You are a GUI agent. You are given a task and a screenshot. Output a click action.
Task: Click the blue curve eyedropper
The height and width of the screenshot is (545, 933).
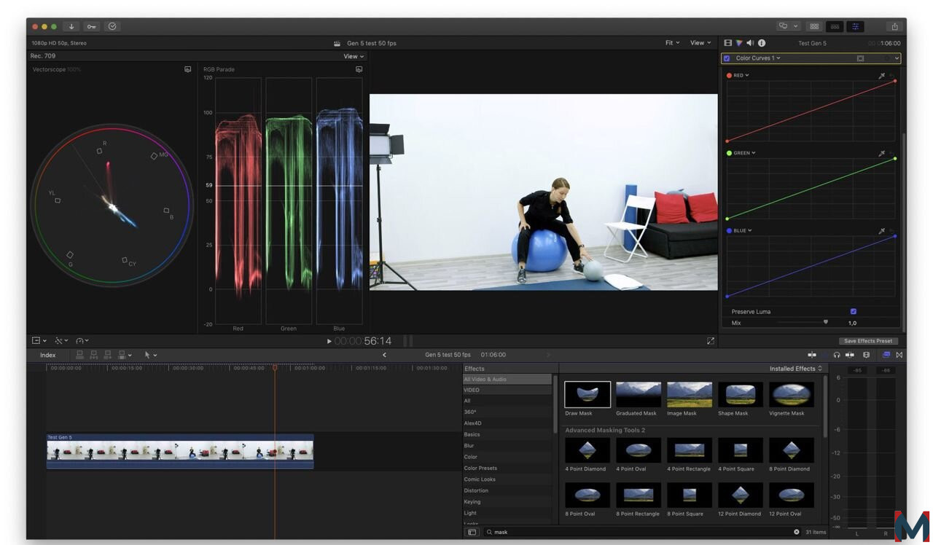tap(881, 231)
